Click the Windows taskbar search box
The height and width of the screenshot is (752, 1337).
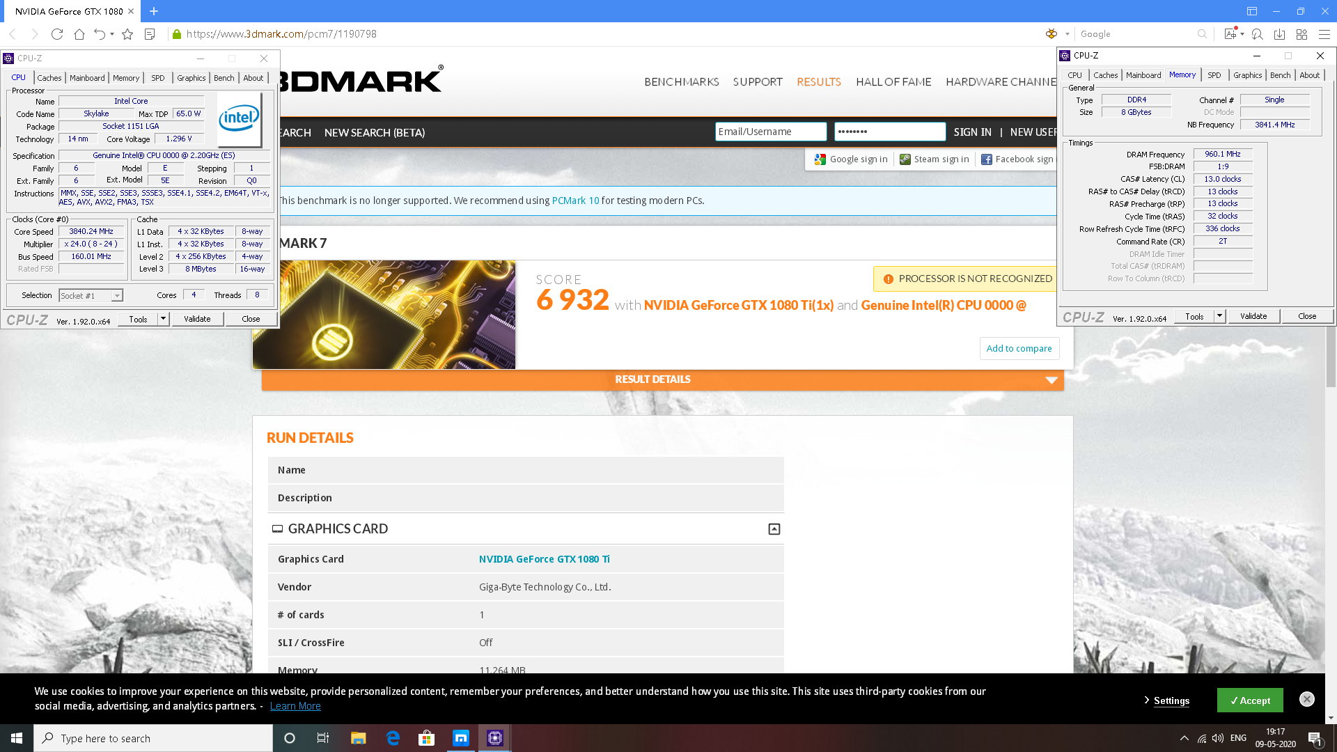pyautogui.click(x=153, y=738)
